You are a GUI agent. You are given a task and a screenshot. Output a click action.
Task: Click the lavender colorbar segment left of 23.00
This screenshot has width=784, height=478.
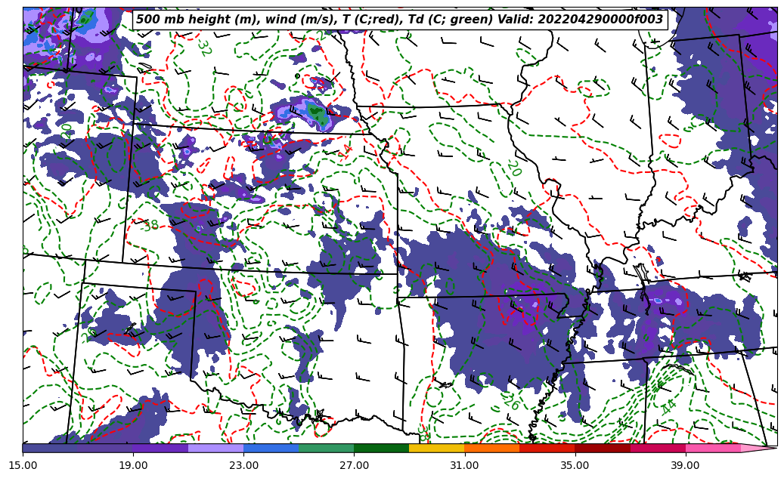click(215, 448)
